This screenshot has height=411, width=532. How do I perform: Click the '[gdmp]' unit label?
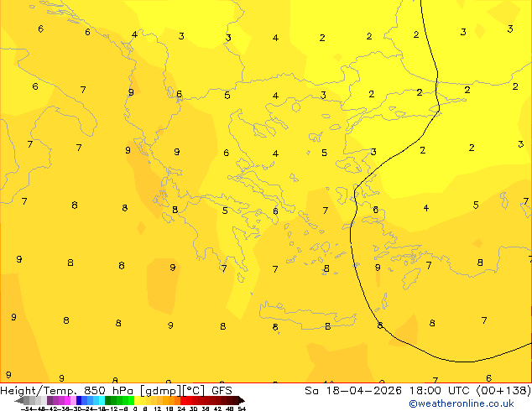[160, 391]
